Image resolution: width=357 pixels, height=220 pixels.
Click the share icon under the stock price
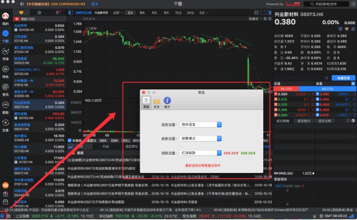(x=340, y=29)
